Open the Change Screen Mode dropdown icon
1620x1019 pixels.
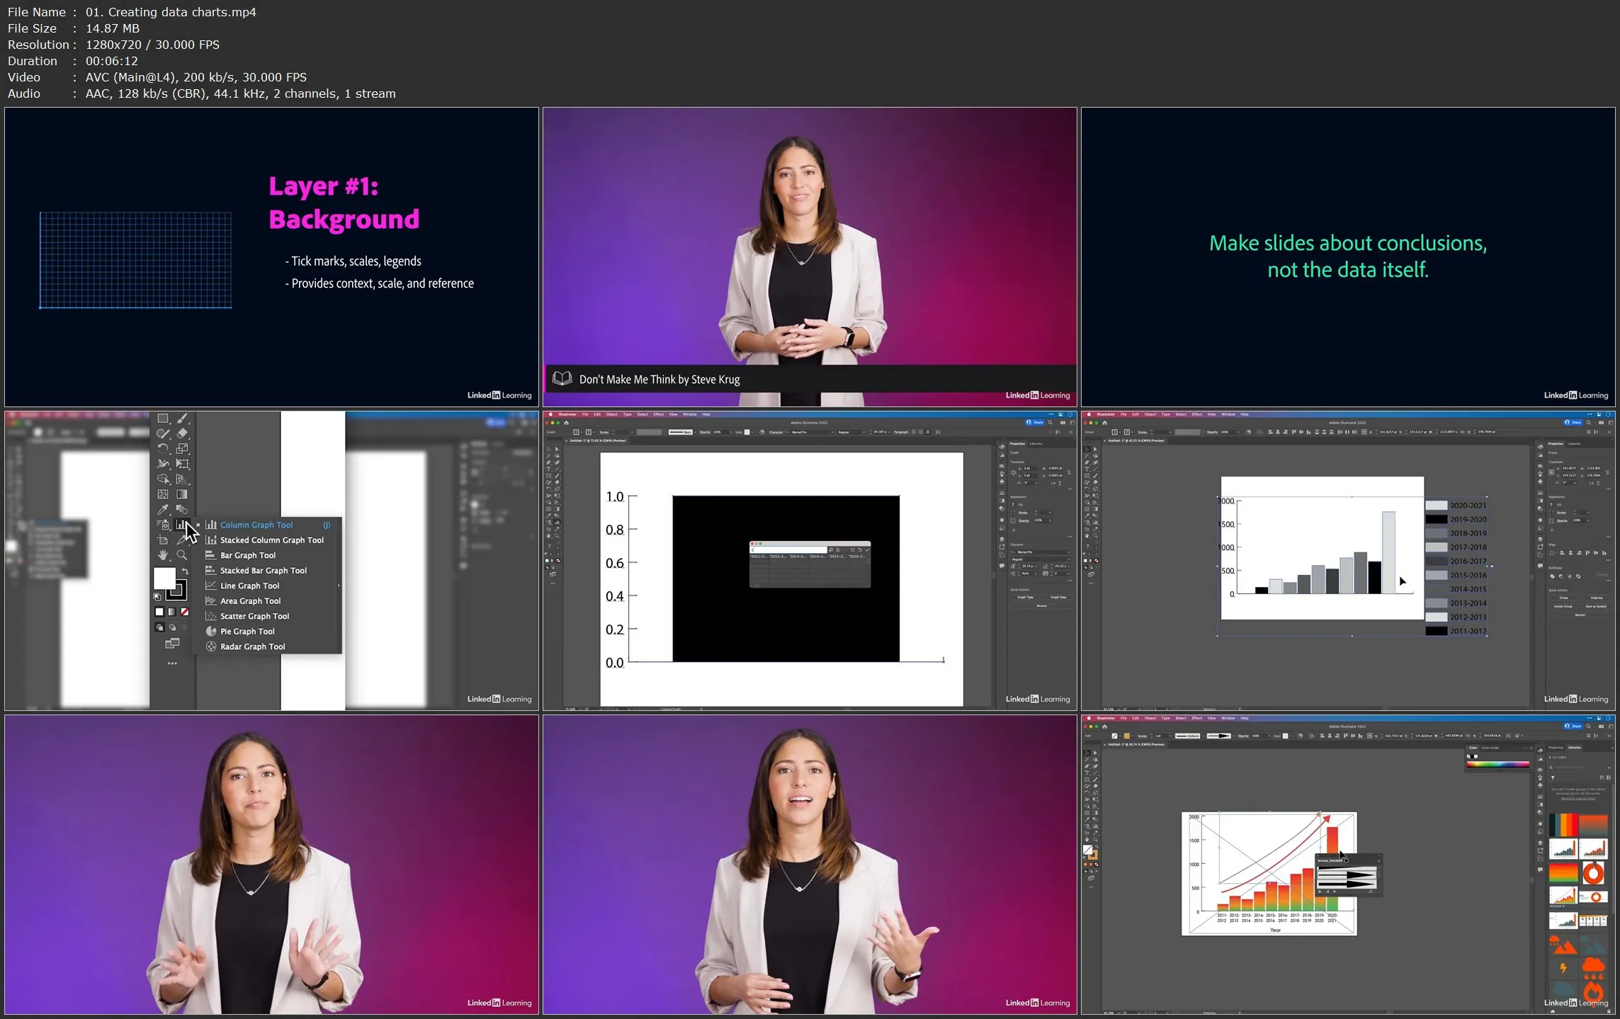(x=172, y=644)
